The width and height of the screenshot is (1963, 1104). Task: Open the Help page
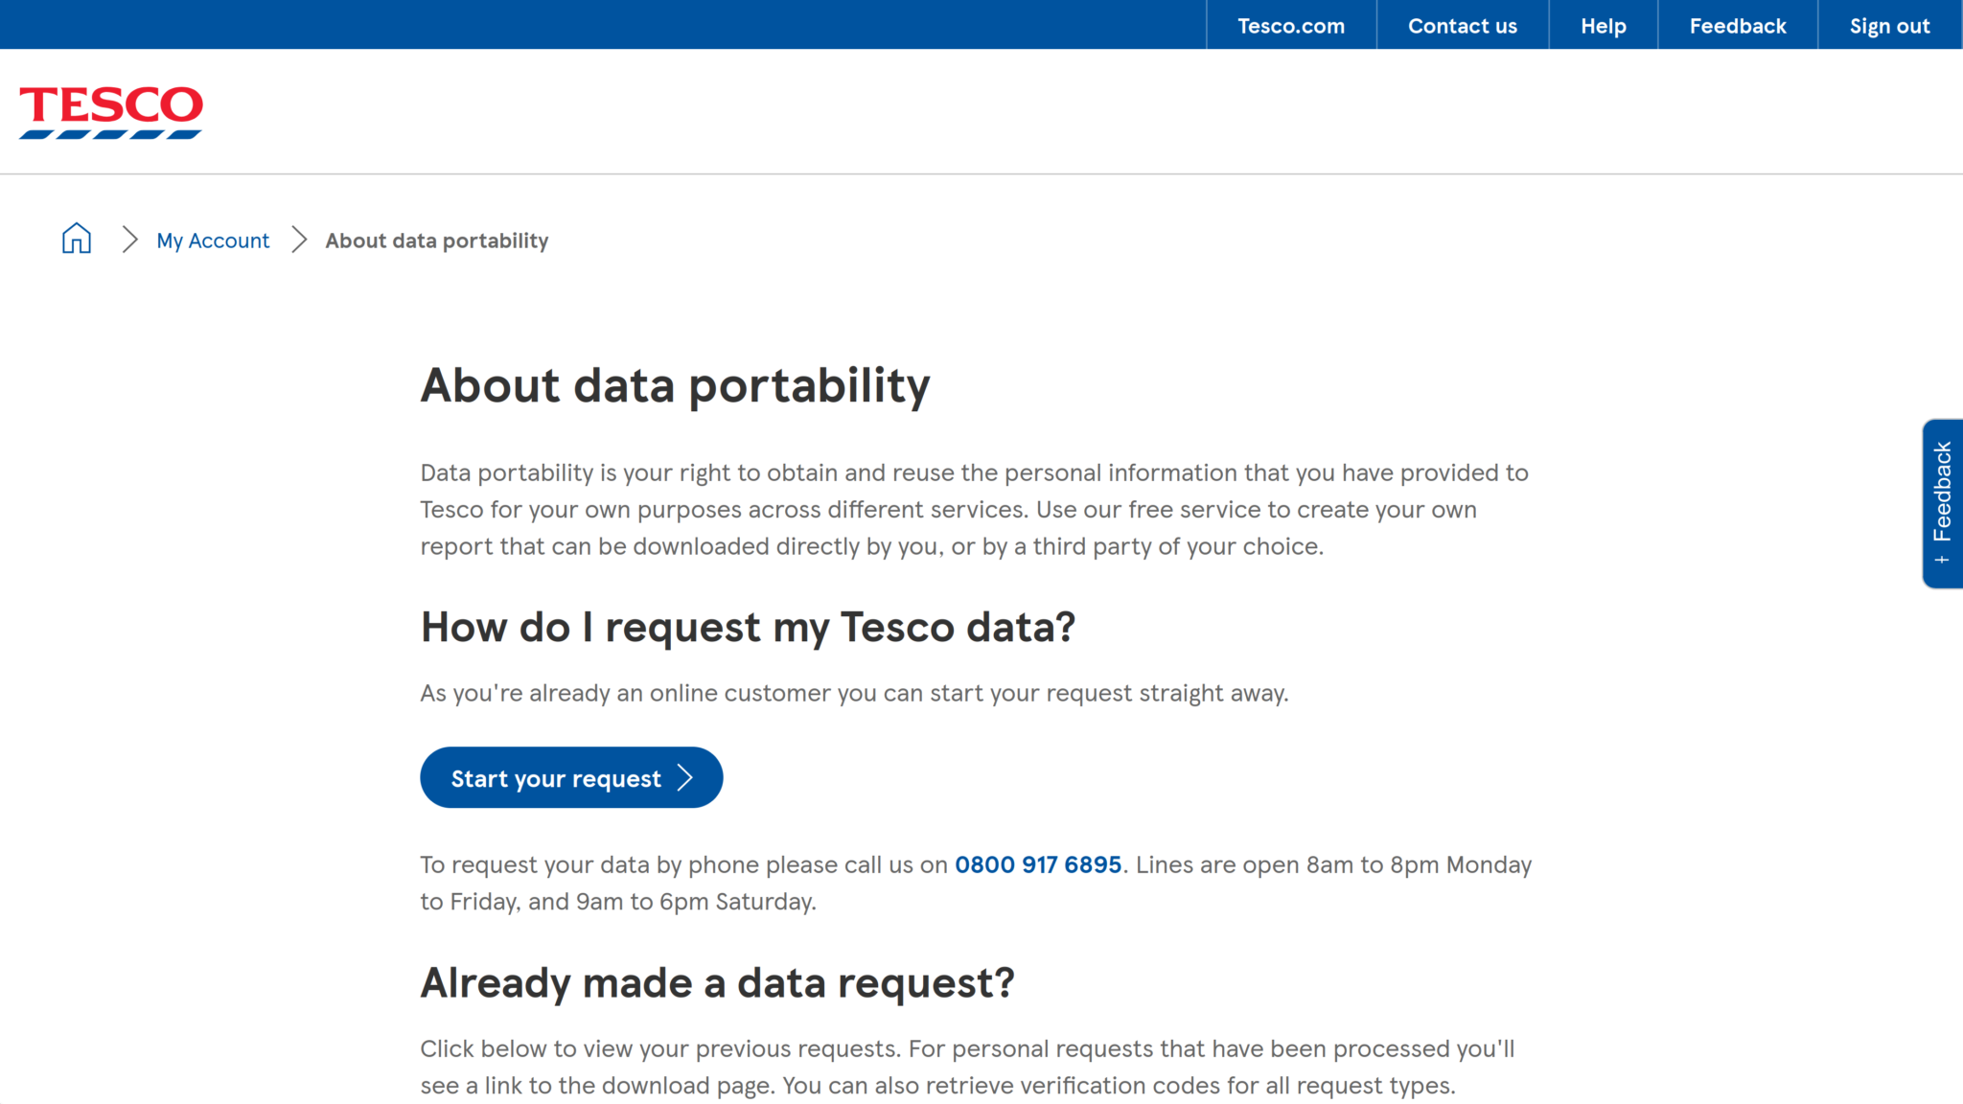pyautogui.click(x=1603, y=25)
